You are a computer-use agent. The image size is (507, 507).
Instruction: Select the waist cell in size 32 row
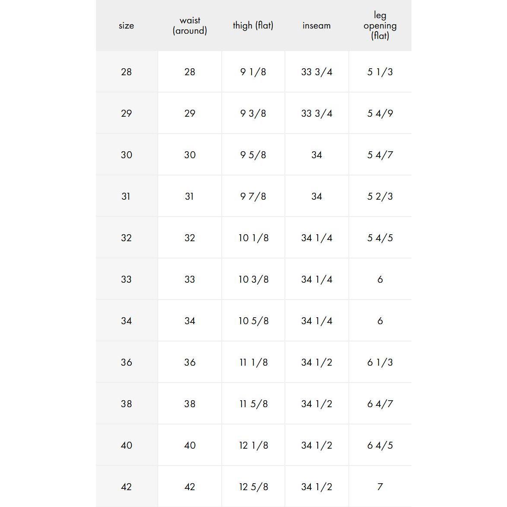click(x=190, y=238)
